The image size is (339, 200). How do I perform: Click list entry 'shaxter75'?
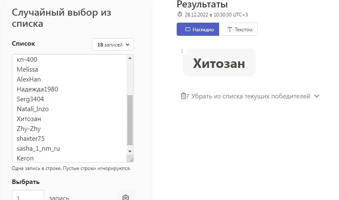pyautogui.click(x=30, y=138)
